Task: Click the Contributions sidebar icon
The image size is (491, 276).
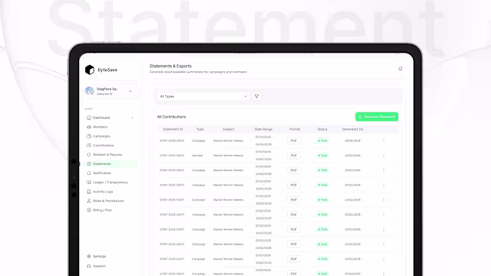Action: (x=89, y=145)
